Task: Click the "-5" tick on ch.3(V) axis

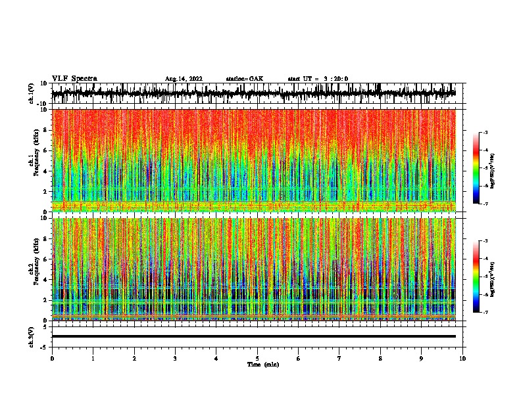Action: tap(45, 347)
